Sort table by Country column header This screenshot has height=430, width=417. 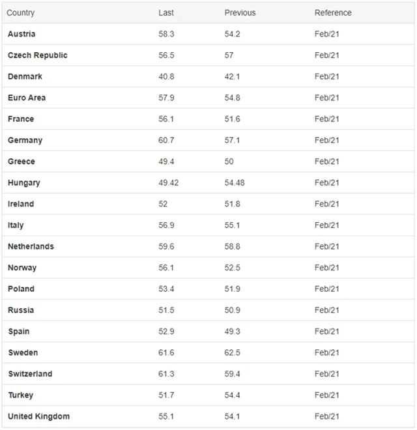pyautogui.click(x=21, y=12)
